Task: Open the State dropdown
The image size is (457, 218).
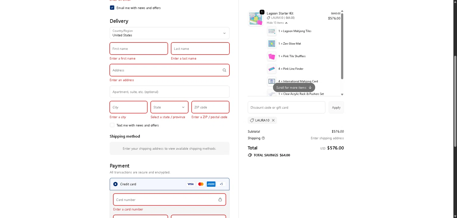Action: point(169,107)
